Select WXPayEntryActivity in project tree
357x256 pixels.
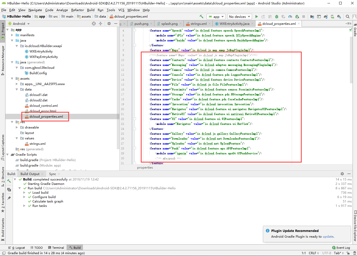pyautogui.click(x=44, y=57)
